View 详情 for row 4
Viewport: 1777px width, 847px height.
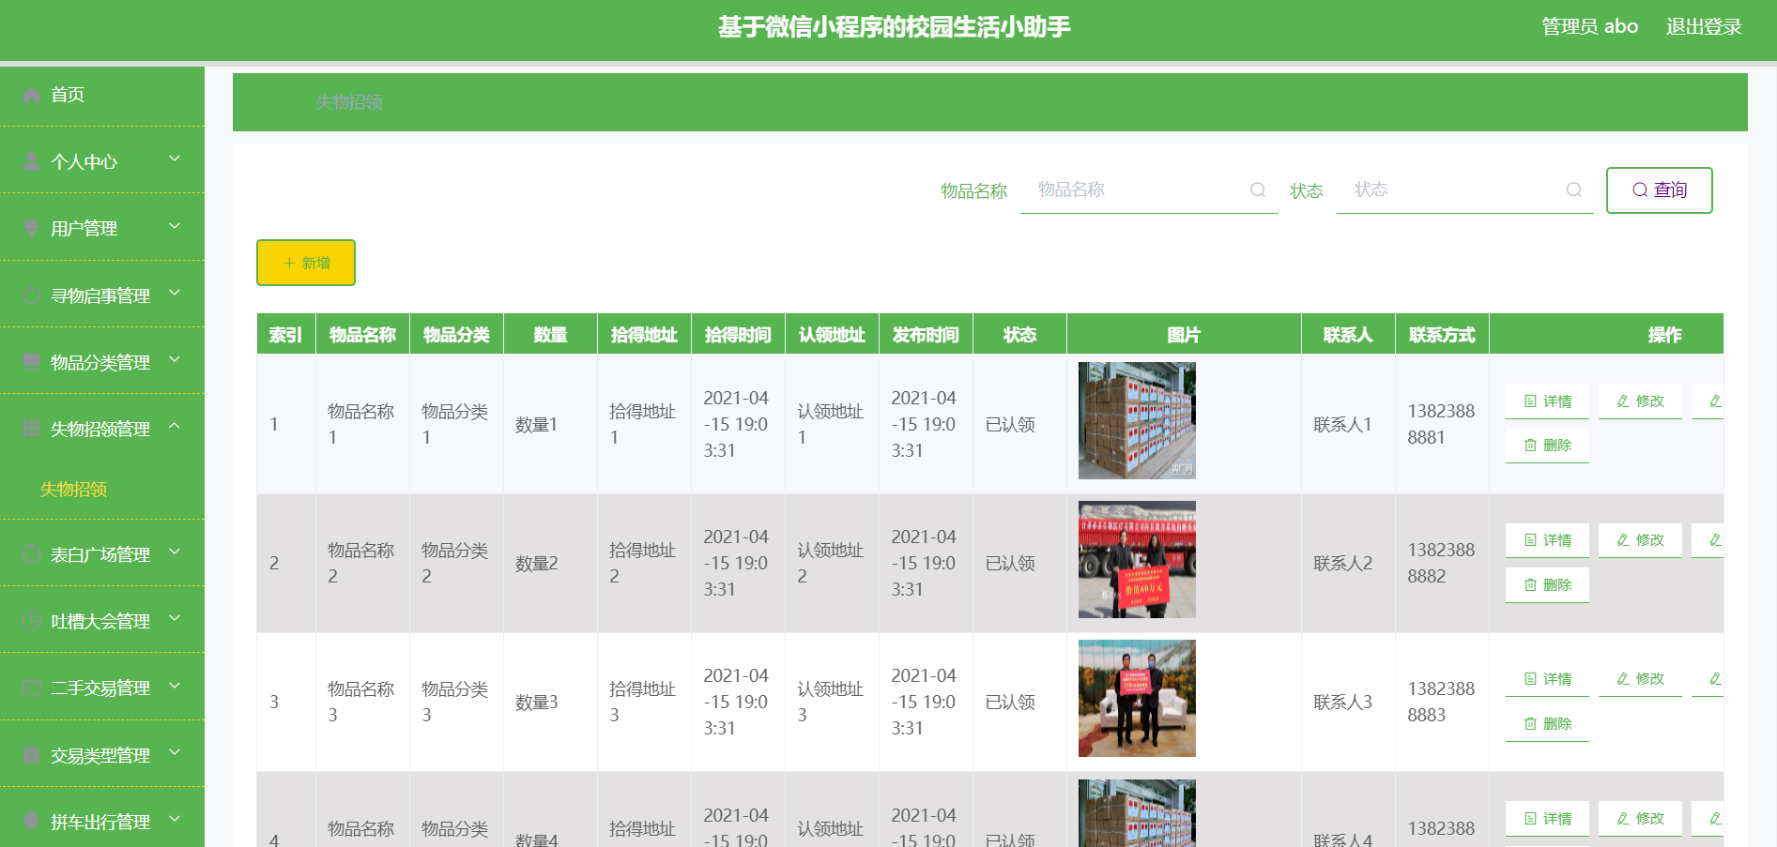pos(1547,819)
